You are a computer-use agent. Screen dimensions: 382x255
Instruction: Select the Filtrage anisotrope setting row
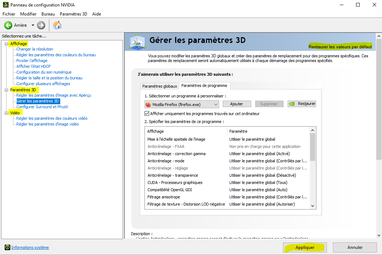pyautogui.click(x=227, y=197)
